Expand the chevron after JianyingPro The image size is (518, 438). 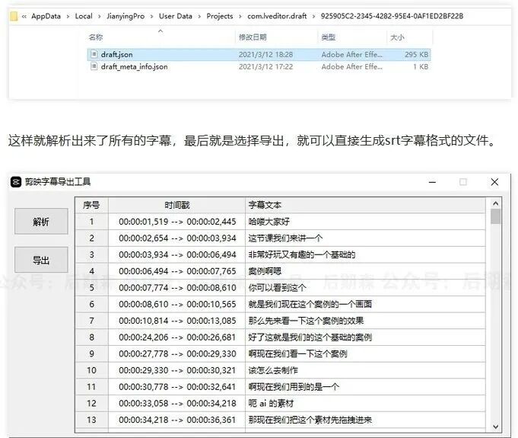pos(151,16)
